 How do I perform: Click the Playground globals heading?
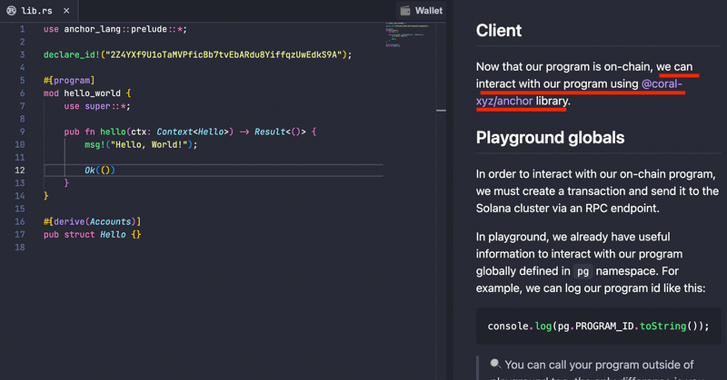(550, 138)
